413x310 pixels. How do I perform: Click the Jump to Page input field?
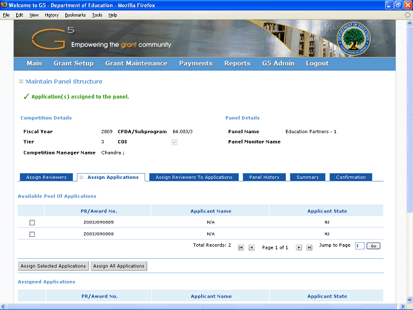click(359, 246)
